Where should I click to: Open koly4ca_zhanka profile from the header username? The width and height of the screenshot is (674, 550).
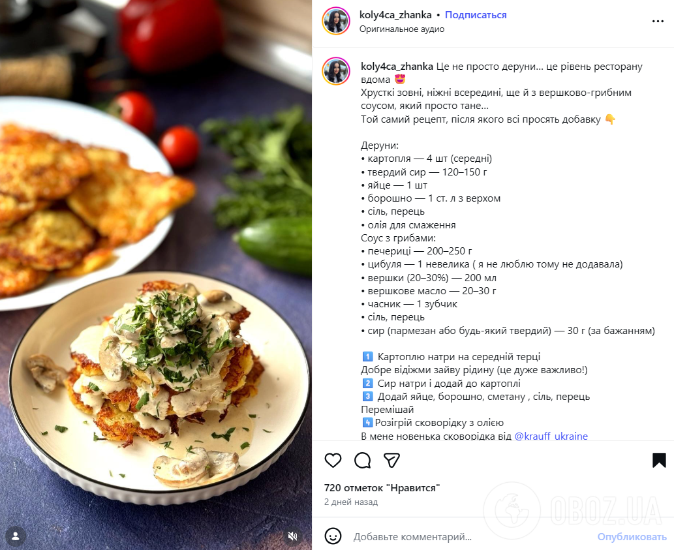pyautogui.click(x=395, y=15)
